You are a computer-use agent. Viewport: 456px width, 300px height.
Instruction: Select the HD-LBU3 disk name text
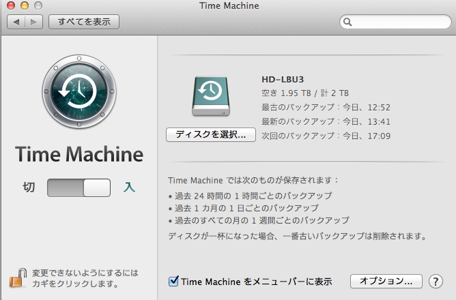click(283, 79)
